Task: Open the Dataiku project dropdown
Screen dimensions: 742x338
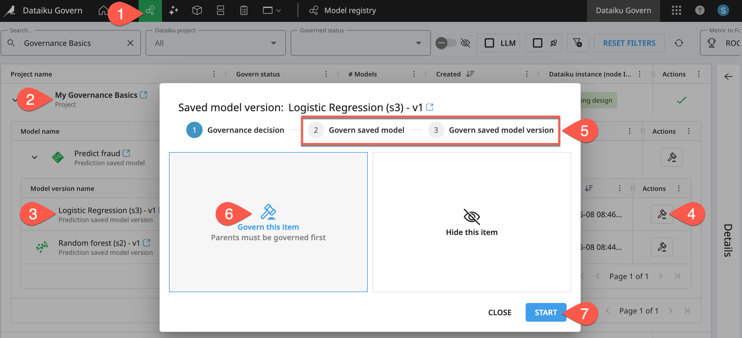Action: tap(215, 43)
